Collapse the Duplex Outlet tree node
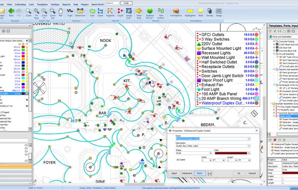The image size is (298, 190). tap(274, 116)
